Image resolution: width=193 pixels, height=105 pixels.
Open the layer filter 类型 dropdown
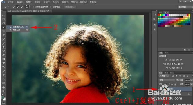click(163, 76)
